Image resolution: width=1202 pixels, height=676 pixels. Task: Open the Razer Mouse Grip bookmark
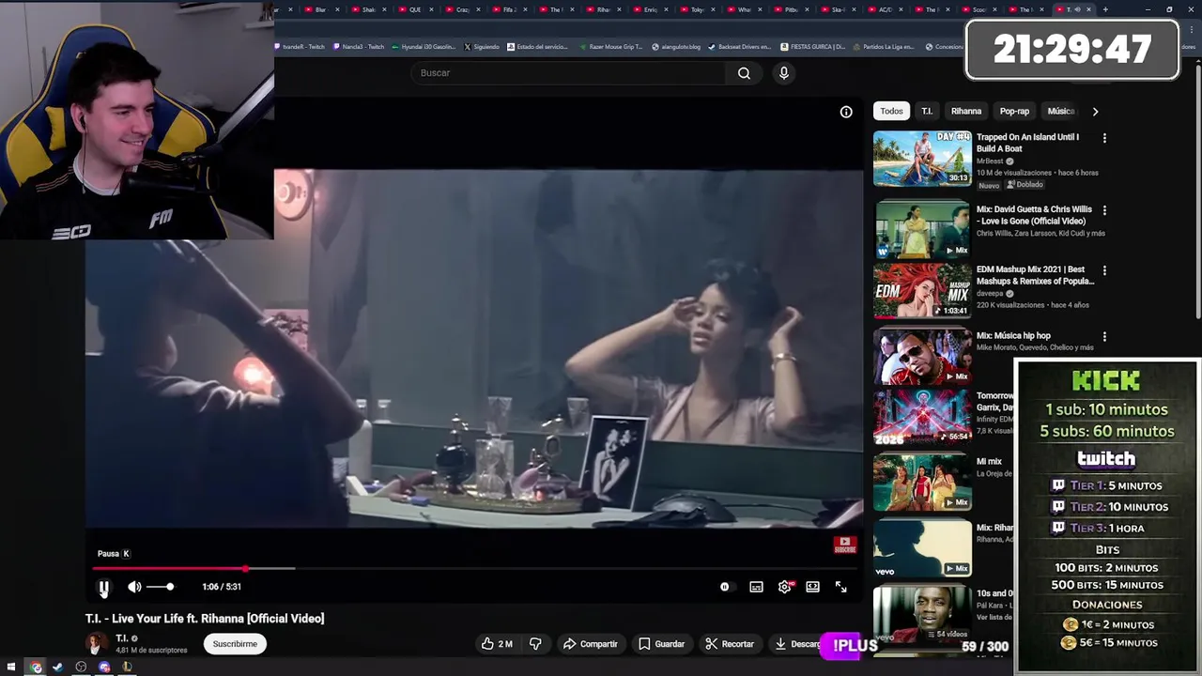[x=610, y=47]
